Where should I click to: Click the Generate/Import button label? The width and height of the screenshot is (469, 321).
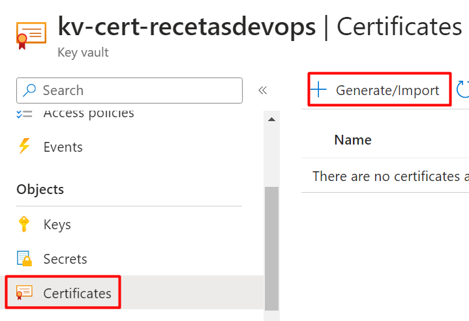tap(387, 90)
